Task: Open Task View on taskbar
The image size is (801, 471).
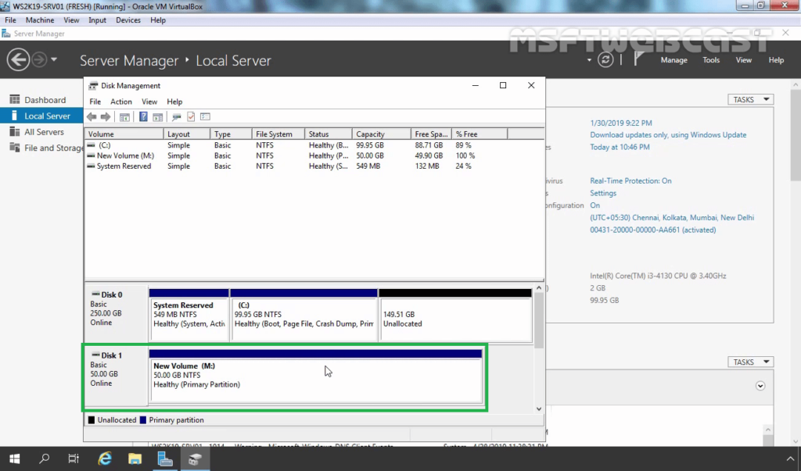Action: point(74,459)
